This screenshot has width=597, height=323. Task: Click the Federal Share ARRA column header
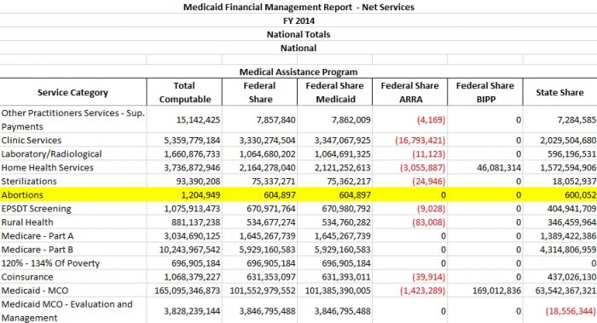[x=410, y=92]
